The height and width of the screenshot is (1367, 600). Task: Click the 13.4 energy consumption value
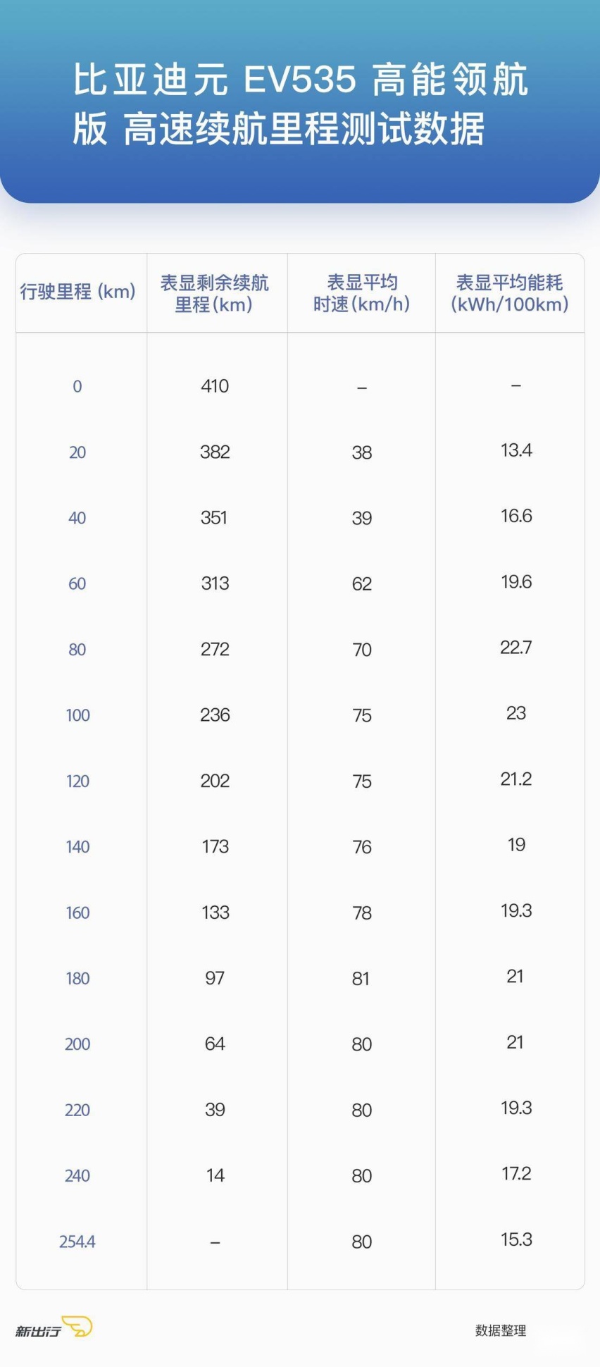516,450
